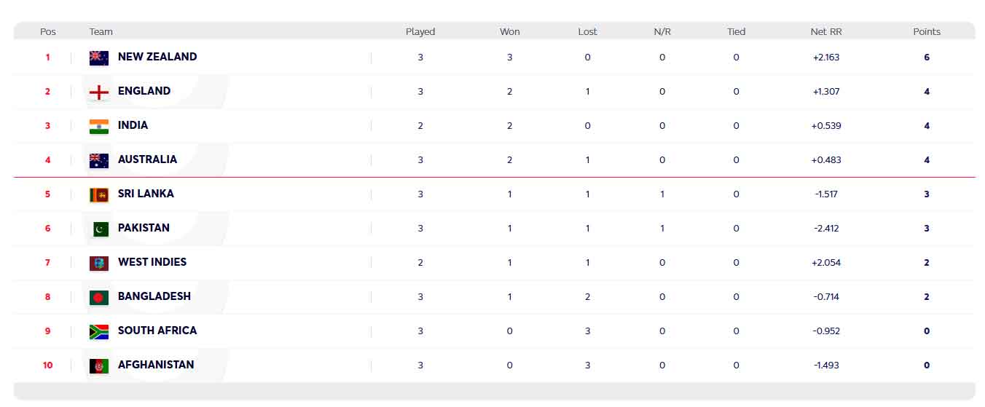Viewport: 985px width, 407px height.
Task: Click the Australia flag icon
Action: click(x=99, y=160)
